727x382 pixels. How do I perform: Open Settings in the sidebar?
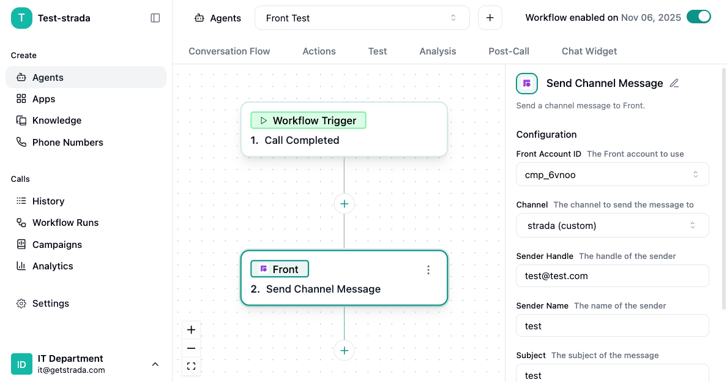click(x=86, y=304)
